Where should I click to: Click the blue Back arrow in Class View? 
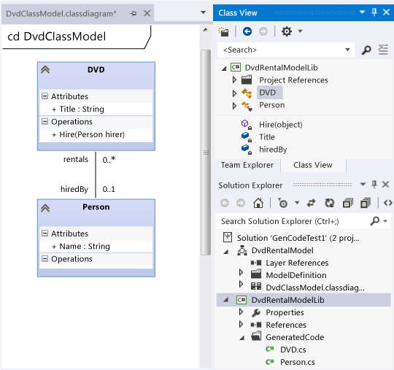click(247, 31)
